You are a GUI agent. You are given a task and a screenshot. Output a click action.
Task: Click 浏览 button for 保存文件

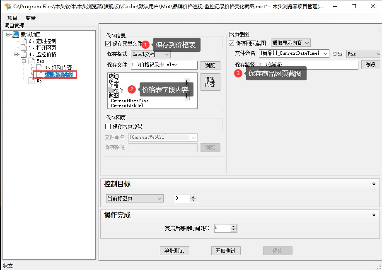(210, 65)
